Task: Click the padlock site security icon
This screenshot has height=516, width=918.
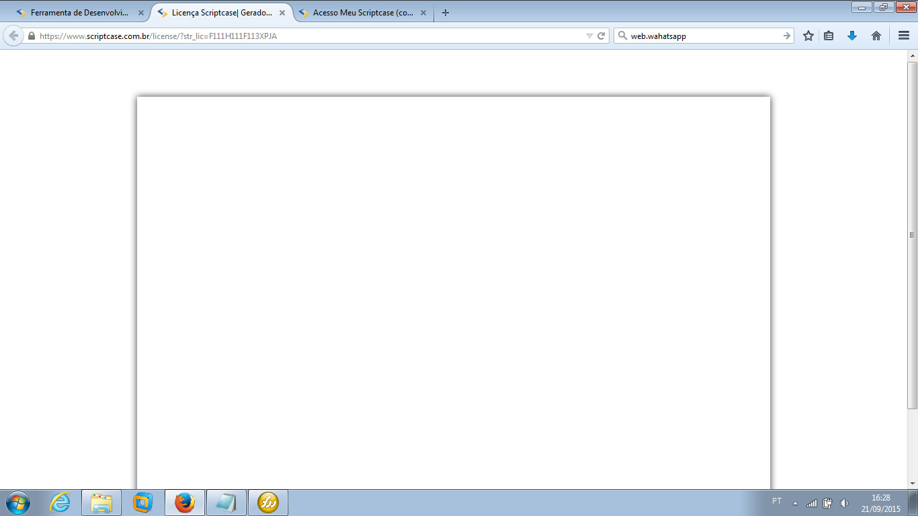Action: coord(32,36)
